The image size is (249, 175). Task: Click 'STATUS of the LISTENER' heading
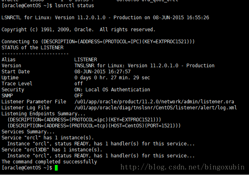click(32, 48)
